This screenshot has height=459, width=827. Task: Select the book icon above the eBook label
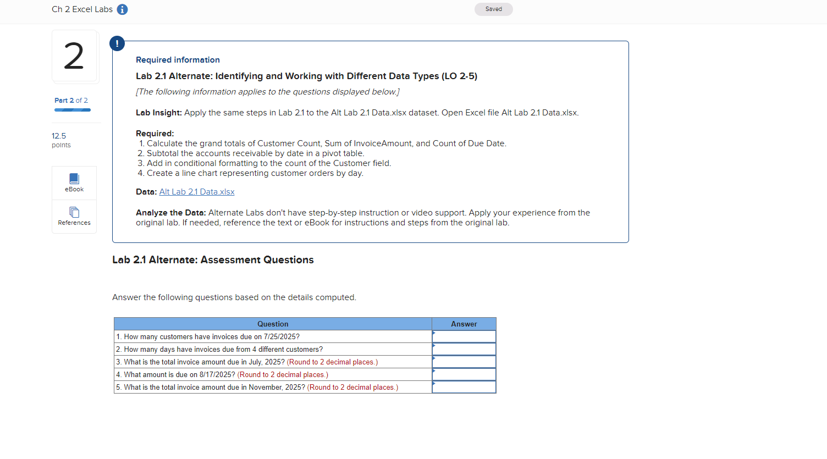click(x=74, y=178)
